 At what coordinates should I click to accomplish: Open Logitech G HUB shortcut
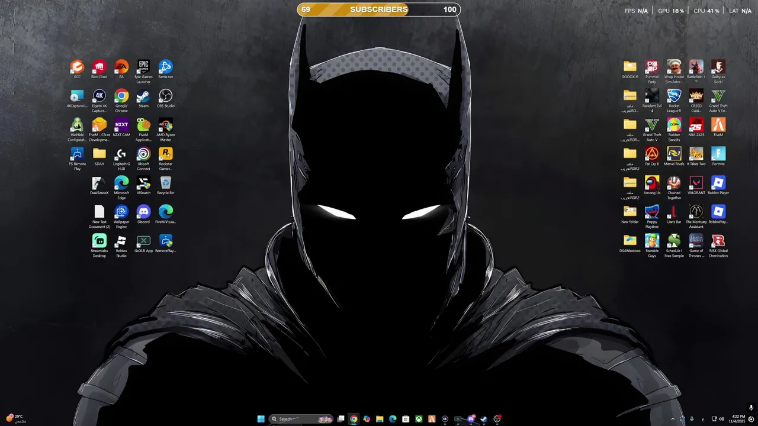121,159
